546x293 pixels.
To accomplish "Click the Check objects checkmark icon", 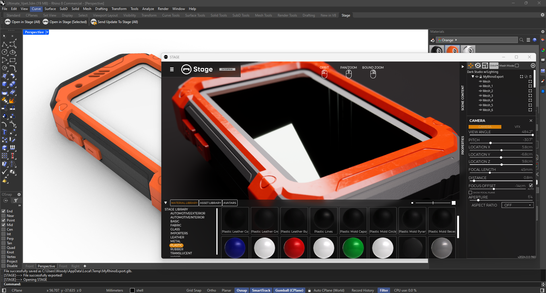I will 5,172.
